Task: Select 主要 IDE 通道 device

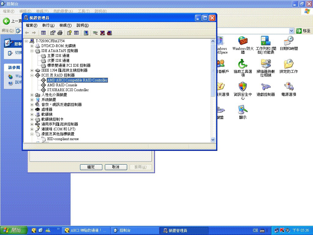Action: (58, 56)
